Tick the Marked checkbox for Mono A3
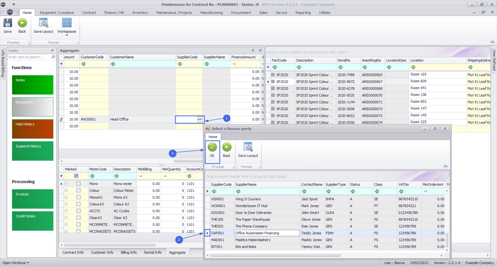 78,197
